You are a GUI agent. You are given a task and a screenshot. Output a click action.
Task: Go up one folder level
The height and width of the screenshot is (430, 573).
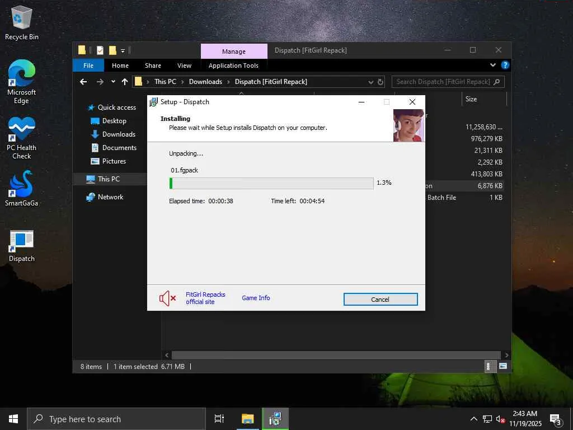125,82
